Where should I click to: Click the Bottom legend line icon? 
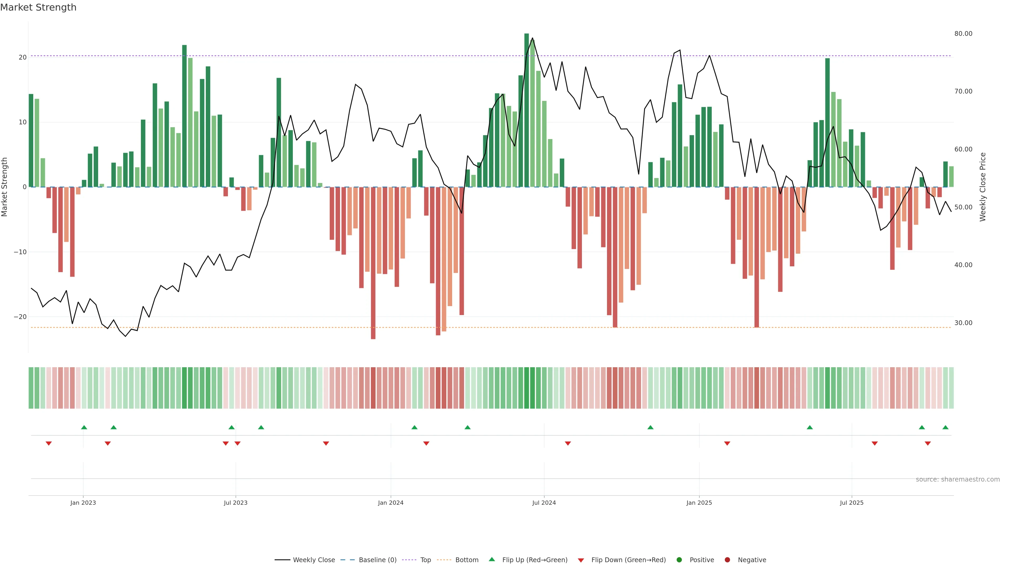[444, 560]
